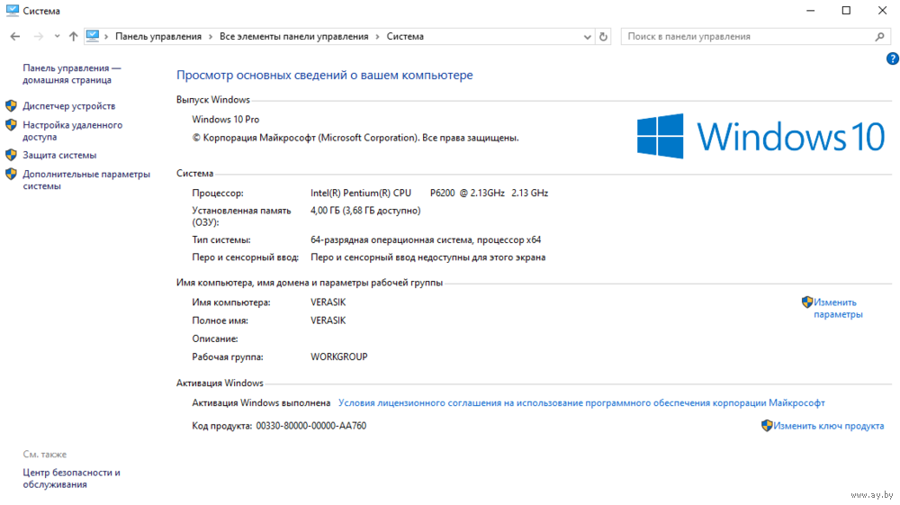The height and width of the screenshot is (505, 900).
Task: Go up one level with the Up arrow
Action: click(74, 36)
